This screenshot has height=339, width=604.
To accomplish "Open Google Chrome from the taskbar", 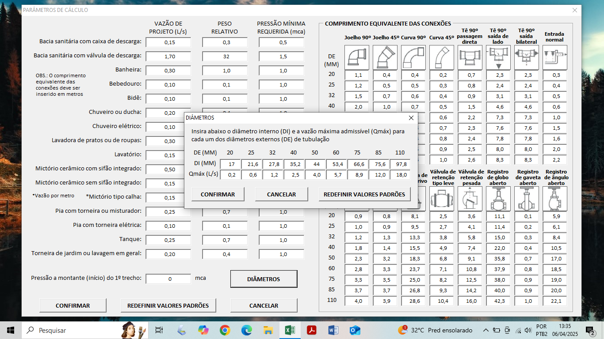I will 225,330.
